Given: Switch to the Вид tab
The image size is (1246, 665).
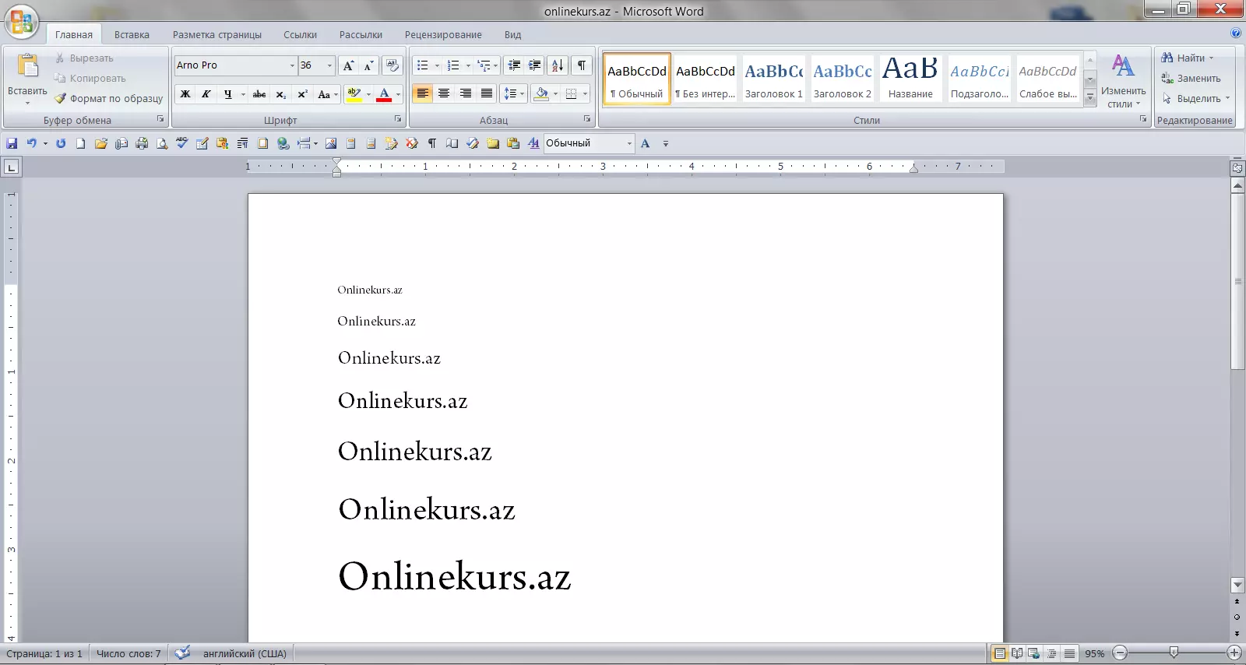Looking at the screenshot, I should tap(512, 34).
